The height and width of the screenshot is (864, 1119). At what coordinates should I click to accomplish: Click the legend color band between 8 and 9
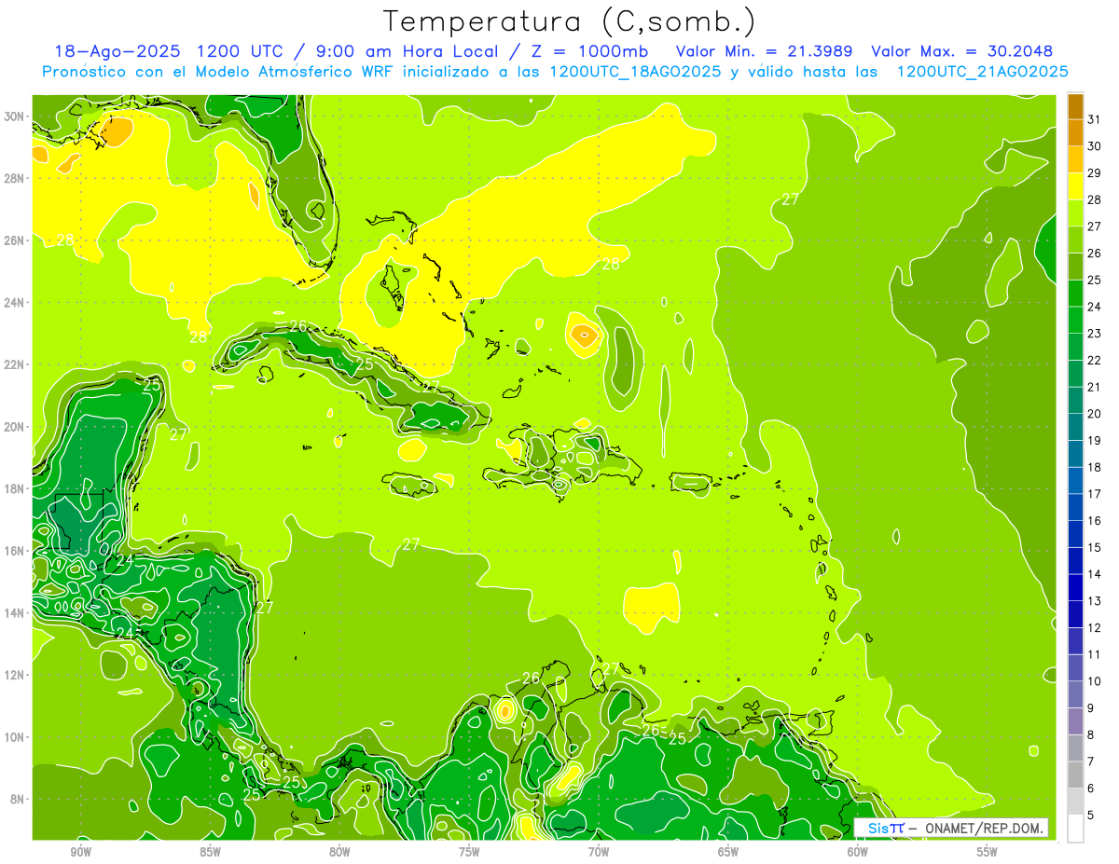(x=1075, y=721)
